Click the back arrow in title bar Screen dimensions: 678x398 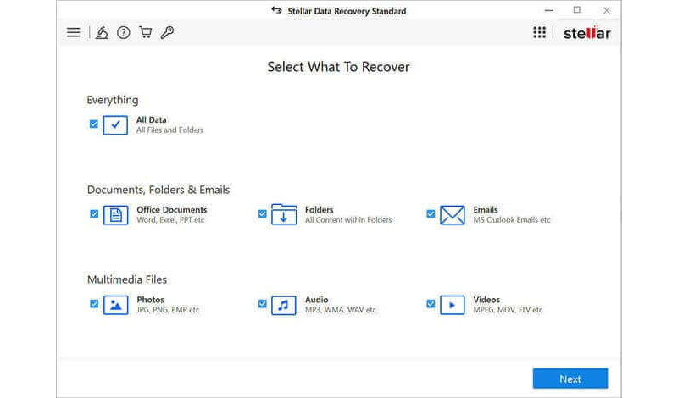275,11
